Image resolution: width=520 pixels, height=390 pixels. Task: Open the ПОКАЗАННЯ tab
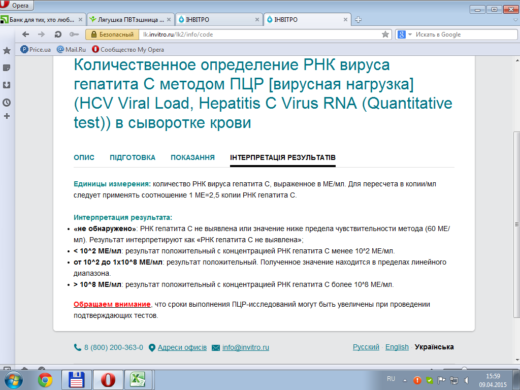click(192, 157)
